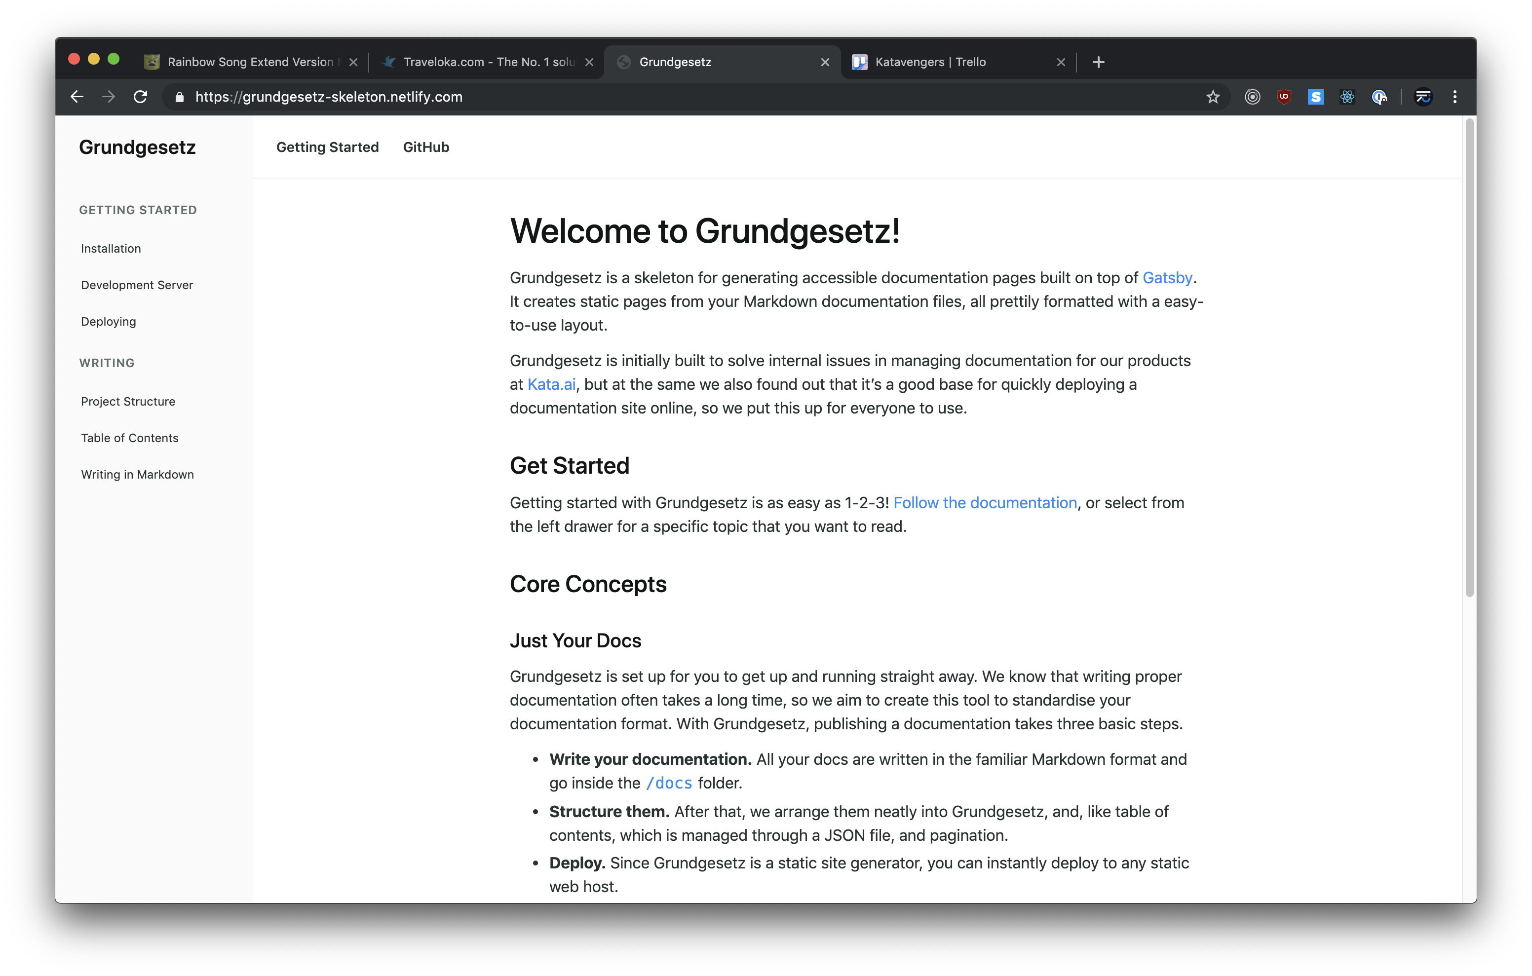1532x976 pixels.
Task: Click the Rainbow Song tab favicon
Action: point(152,62)
